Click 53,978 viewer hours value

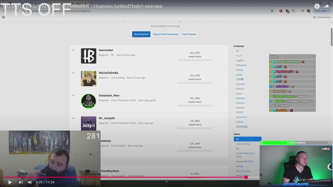click(x=195, y=76)
